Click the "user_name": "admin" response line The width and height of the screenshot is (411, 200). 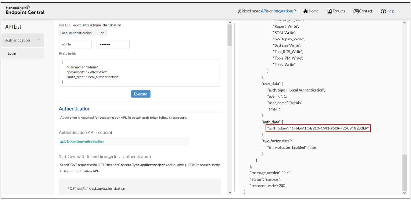pyautogui.click(x=285, y=103)
